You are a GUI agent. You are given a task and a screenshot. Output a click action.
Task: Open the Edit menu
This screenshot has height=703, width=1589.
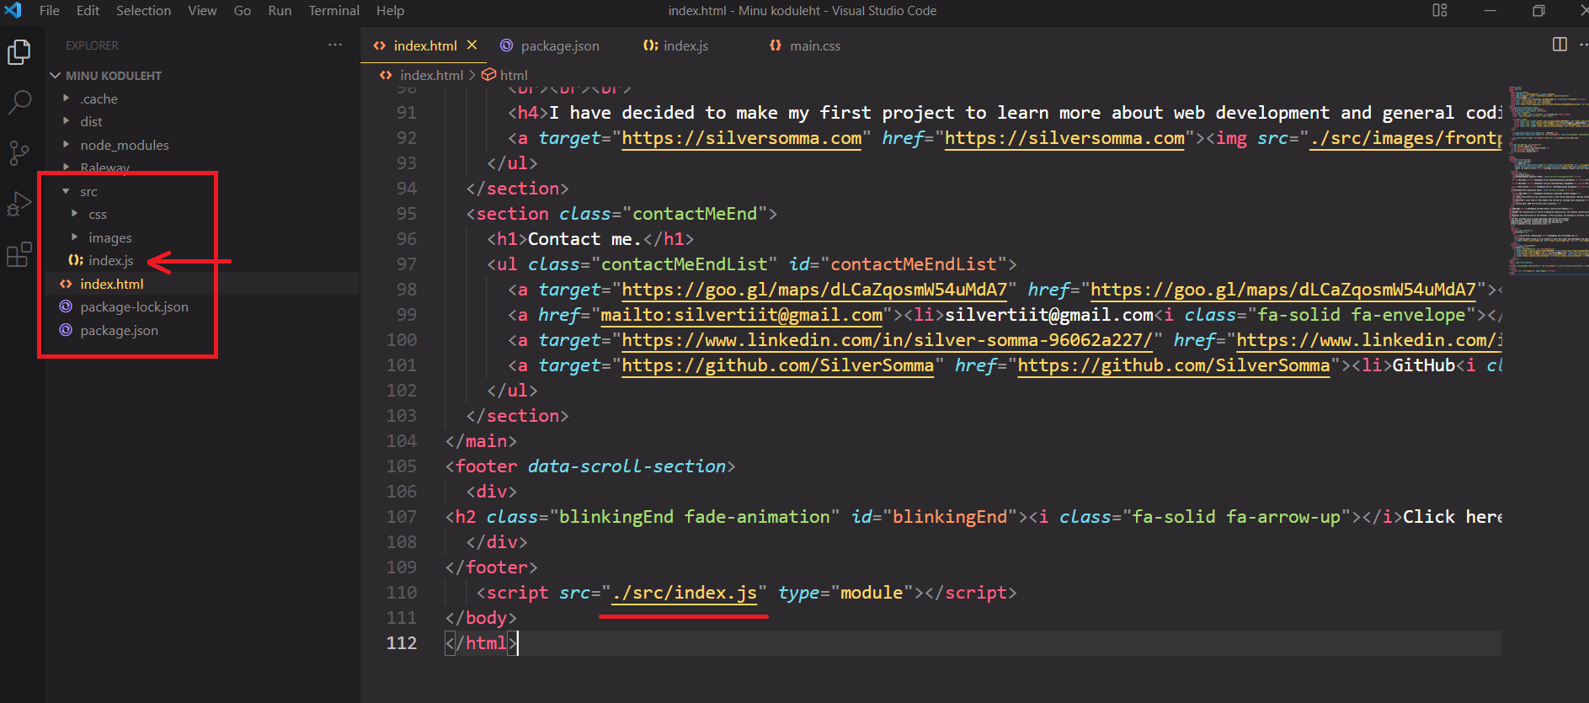[88, 10]
